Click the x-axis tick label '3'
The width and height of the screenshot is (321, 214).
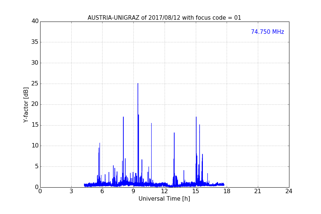tap(71, 191)
